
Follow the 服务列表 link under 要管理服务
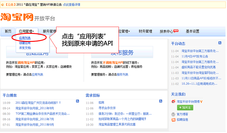click(x=122, y=75)
